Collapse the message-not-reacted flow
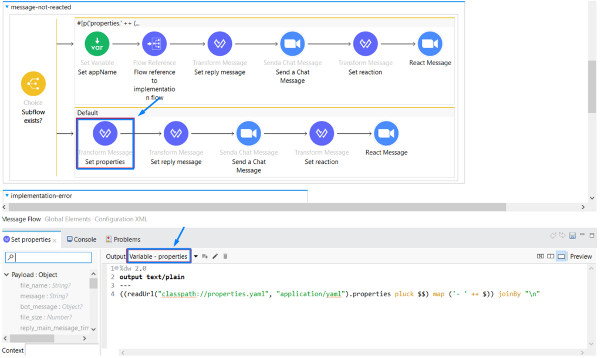This screenshot has width=601, height=358. [x=6, y=7]
